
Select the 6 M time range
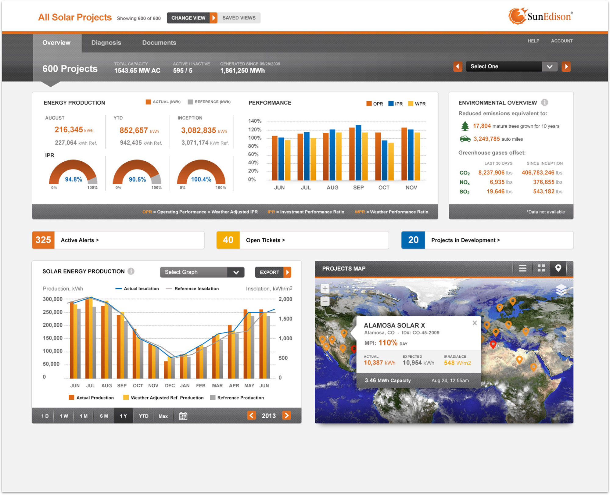tap(104, 416)
